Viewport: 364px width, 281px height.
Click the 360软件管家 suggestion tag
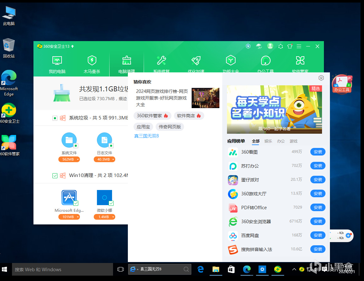coord(152,116)
